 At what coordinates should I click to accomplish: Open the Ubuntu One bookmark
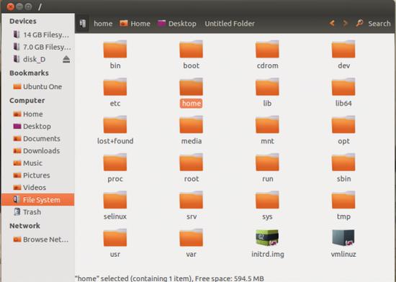37,86
